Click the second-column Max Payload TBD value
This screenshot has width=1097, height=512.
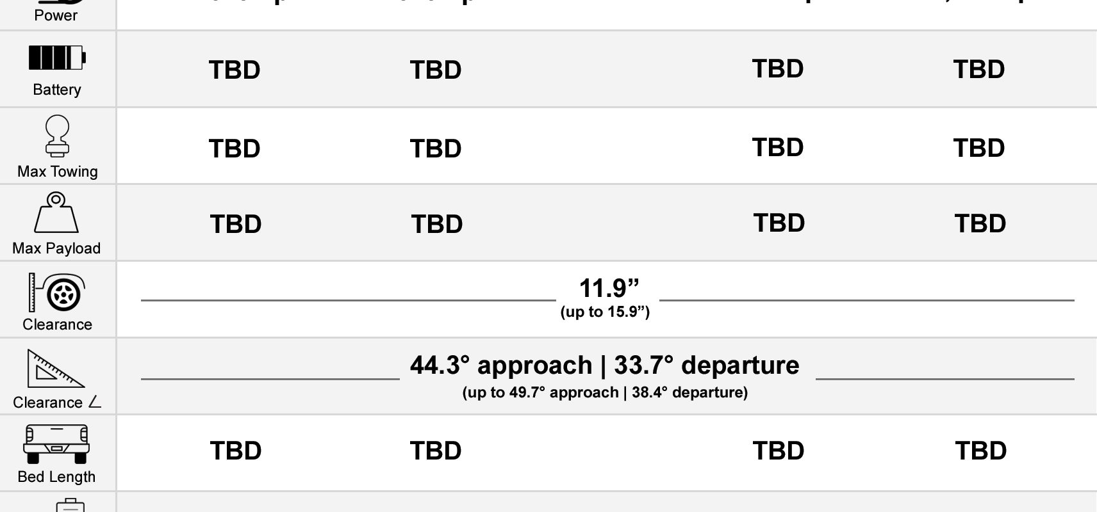(x=437, y=224)
